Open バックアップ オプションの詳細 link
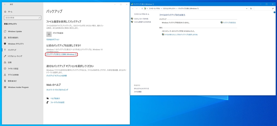 coord(57,76)
